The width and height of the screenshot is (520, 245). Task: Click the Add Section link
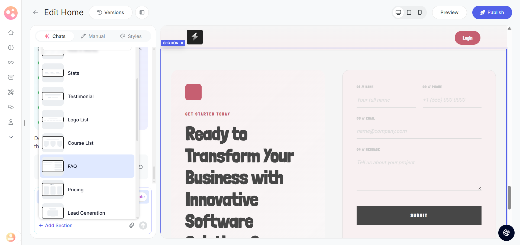[x=56, y=225]
